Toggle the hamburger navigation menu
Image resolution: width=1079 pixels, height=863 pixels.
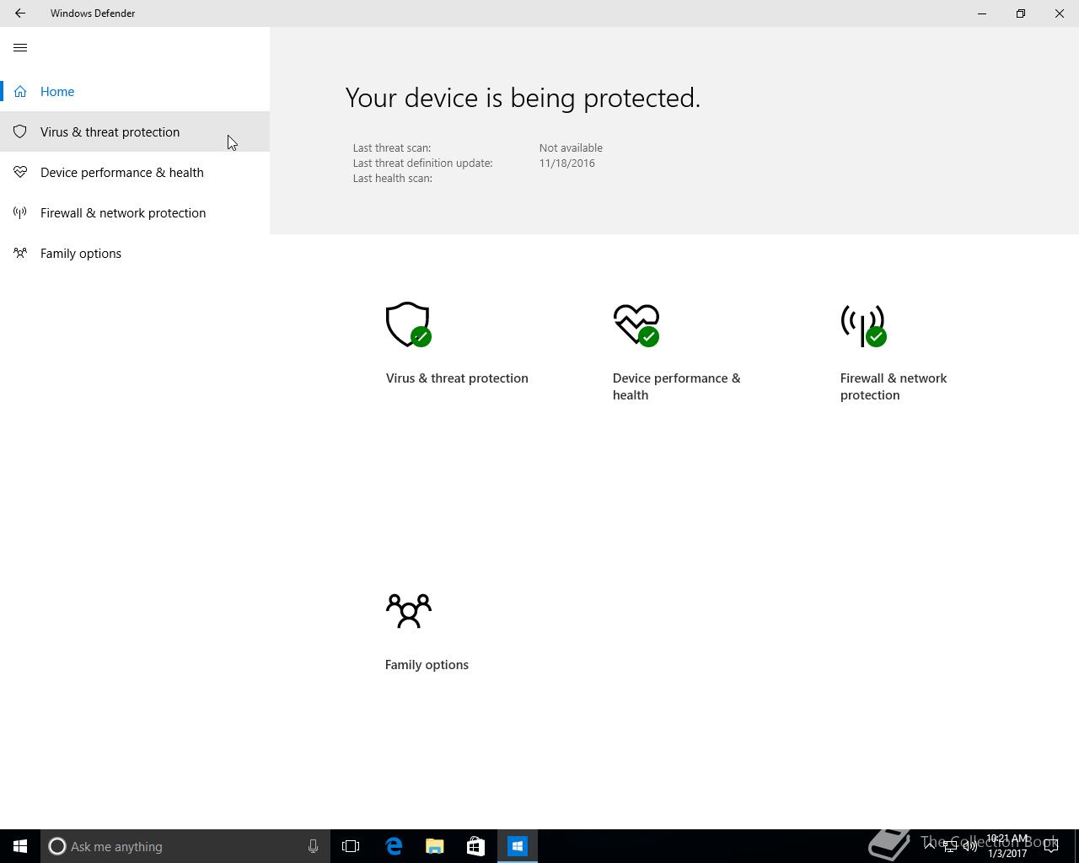click(x=20, y=48)
